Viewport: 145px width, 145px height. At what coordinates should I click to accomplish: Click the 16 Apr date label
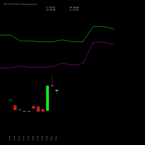point(14,138)
